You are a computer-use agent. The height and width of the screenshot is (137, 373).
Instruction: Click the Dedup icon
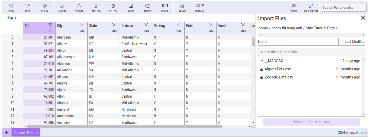coord(165,6)
